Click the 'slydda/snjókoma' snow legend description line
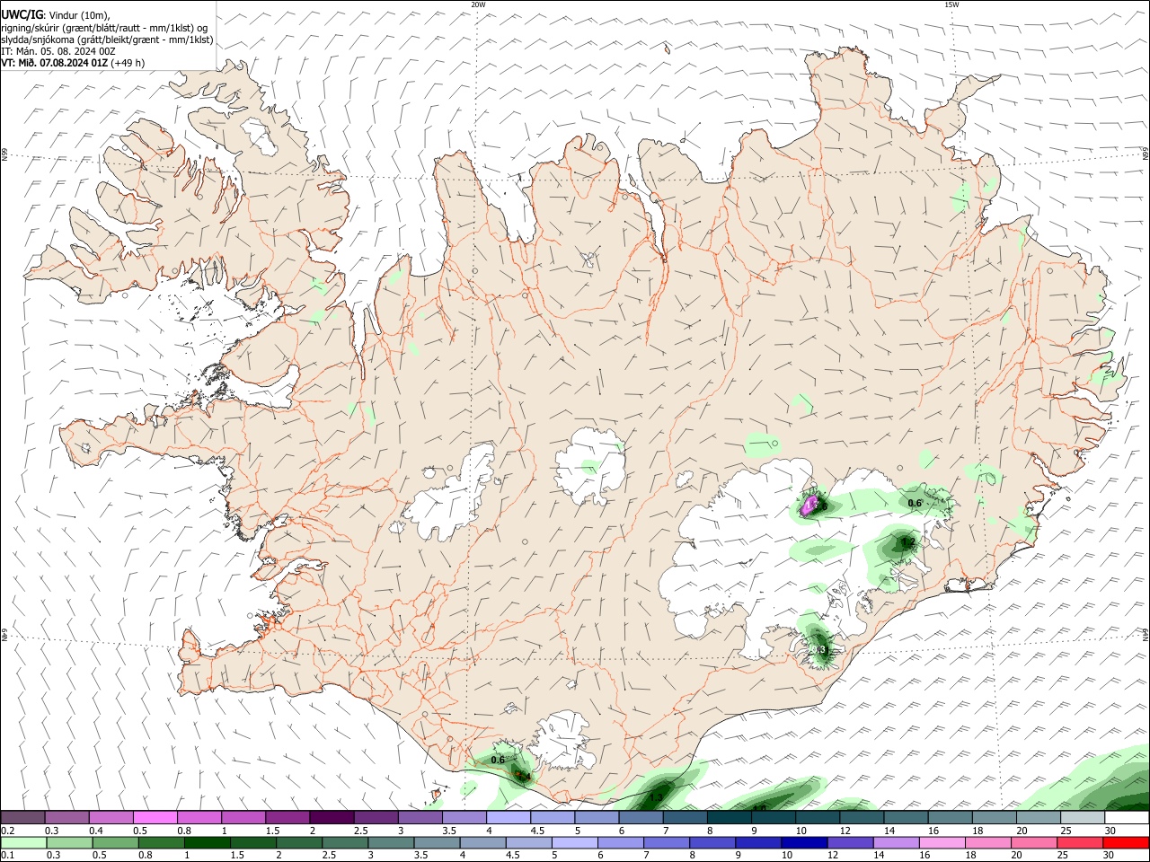1150x862 pixels. click(x=107, y=40)
